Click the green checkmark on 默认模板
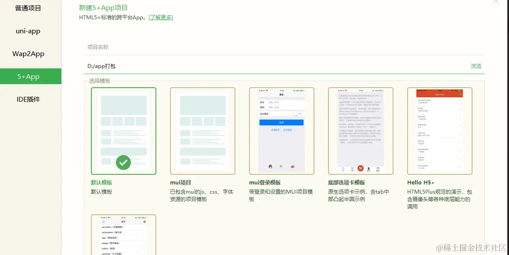 click(123, 163)
